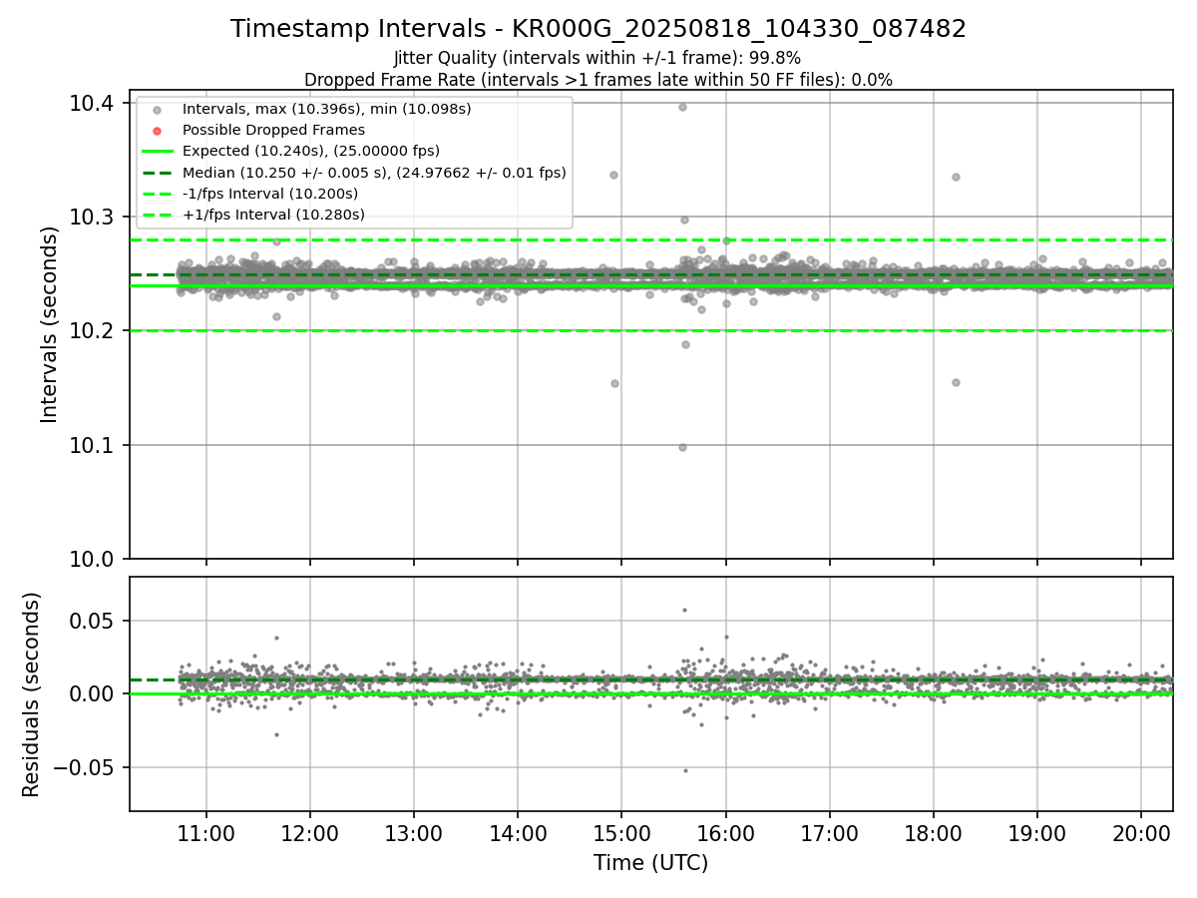Click legend entry 'Median (10.250 +/- 0.005 s)'

(374, 172)
